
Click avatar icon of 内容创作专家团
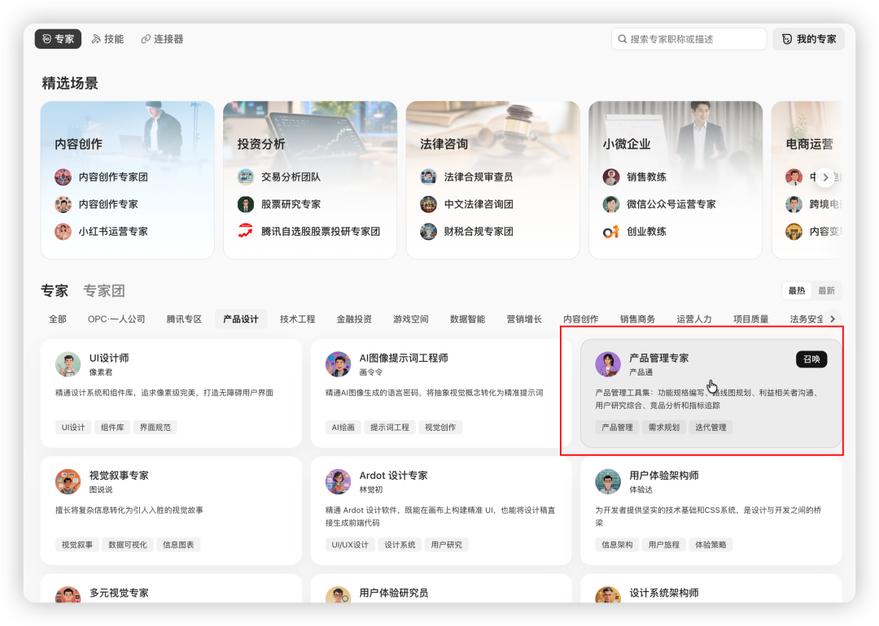click(x=63, y=177)
